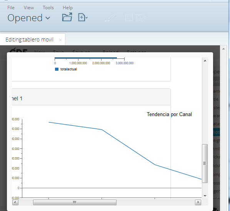Viewport: 230px width, 211px height.
Task: Click the open folder icon
Action: coord(67,17)
